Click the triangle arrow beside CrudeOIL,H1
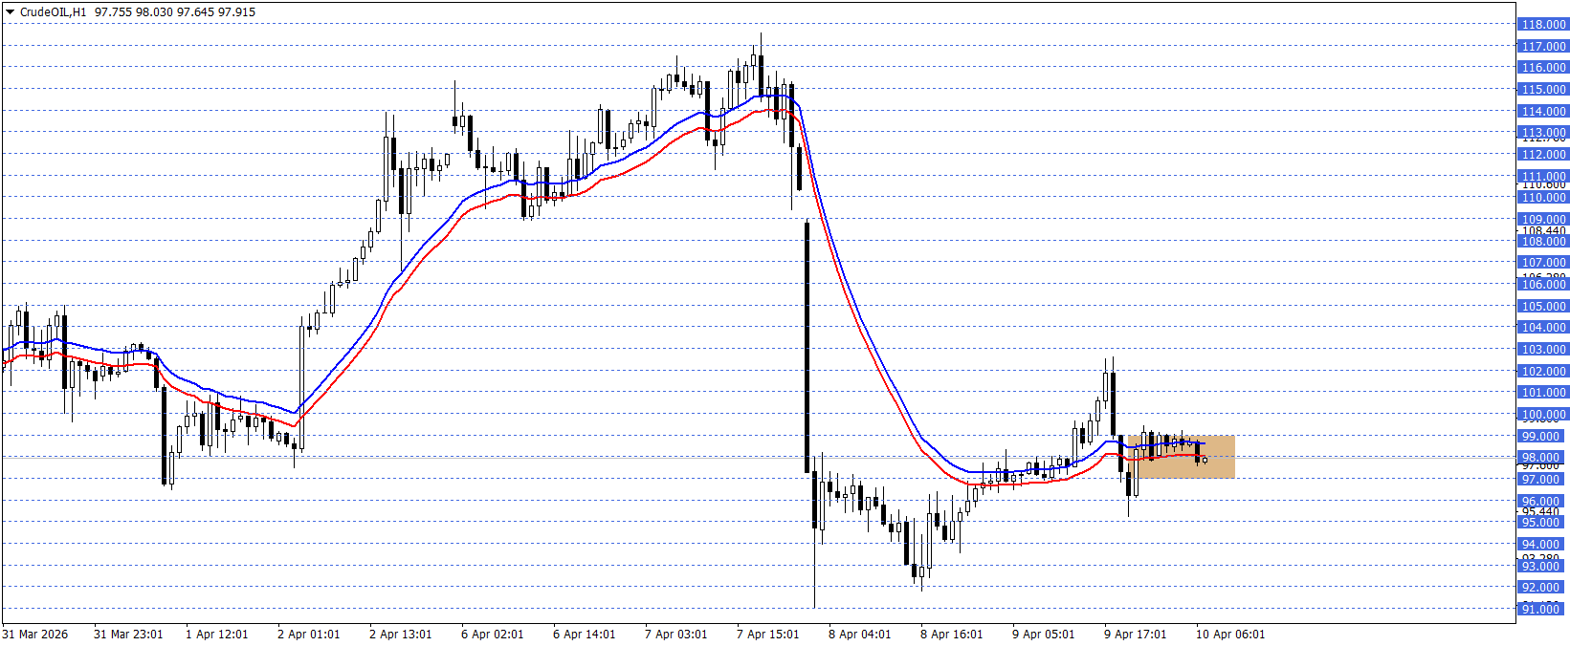Screen dimensions: 1570x646 pos(10,12)
